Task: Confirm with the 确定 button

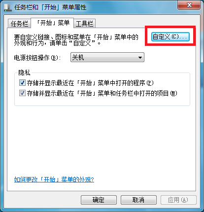Action: pos(99,200)
